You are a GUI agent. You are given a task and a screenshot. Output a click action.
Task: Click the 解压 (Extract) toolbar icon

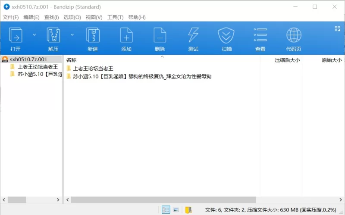click(x=53, y=35)
